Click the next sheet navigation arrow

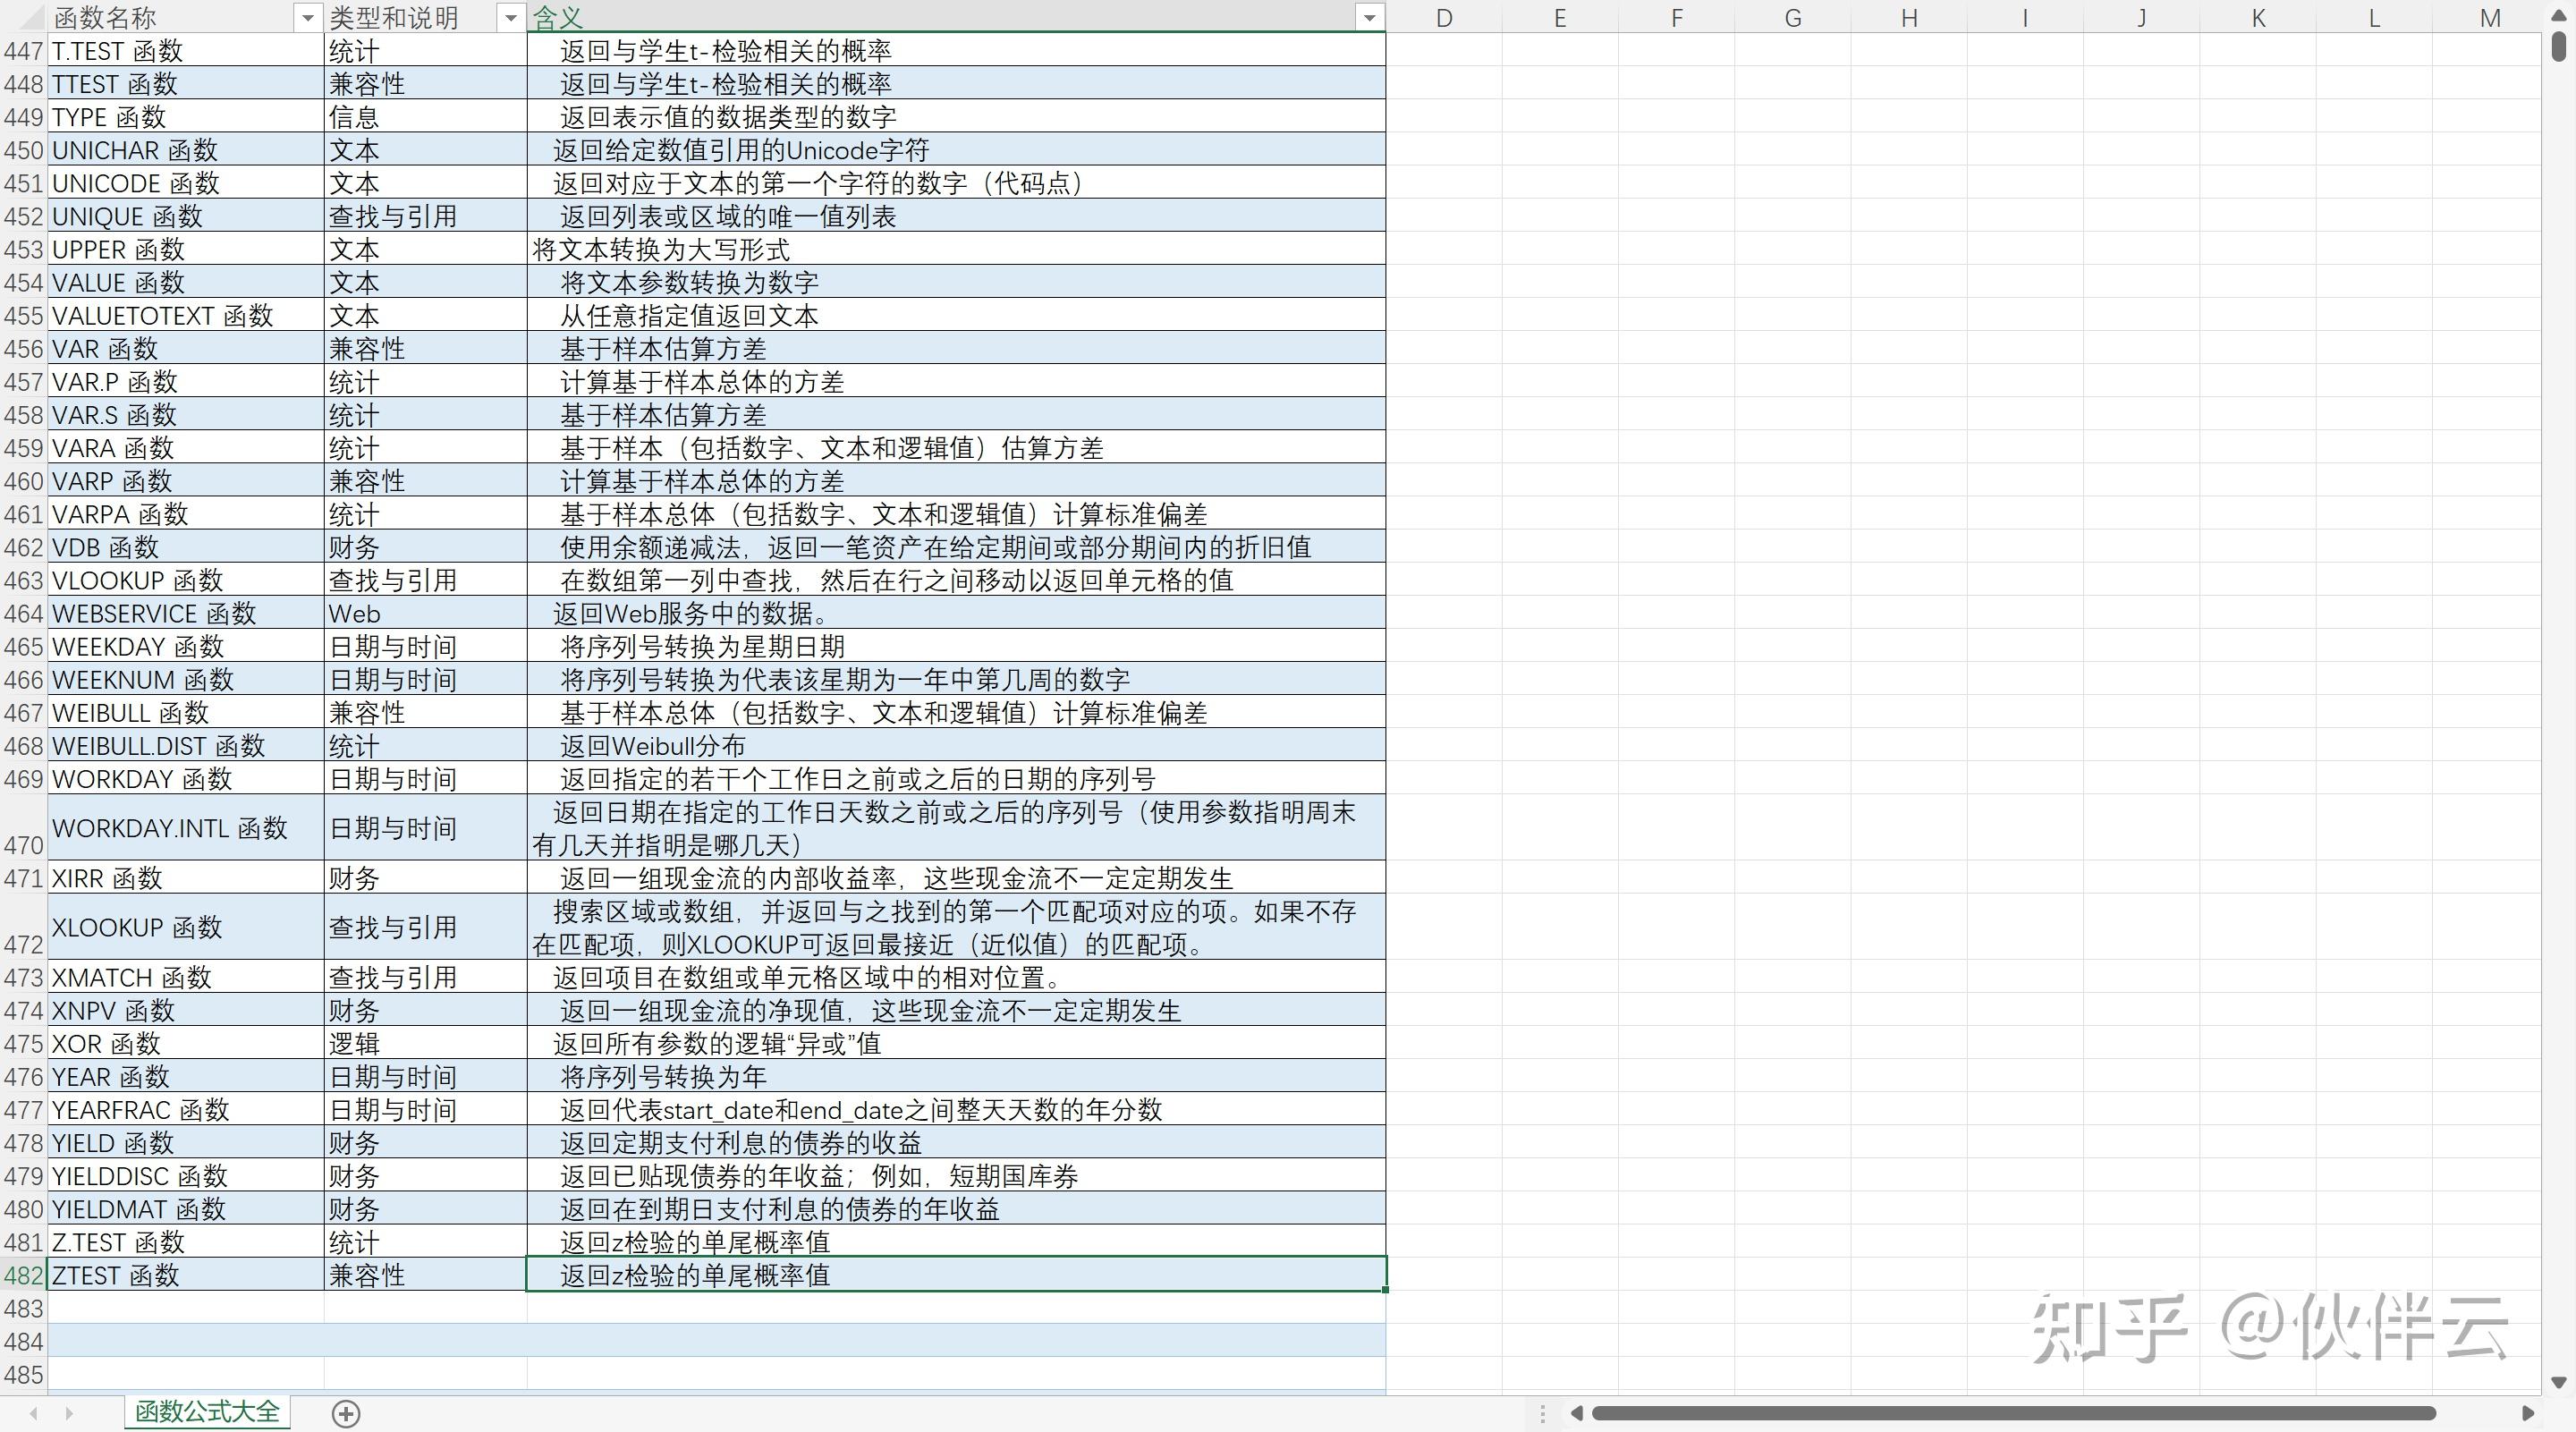point(69,1413)
